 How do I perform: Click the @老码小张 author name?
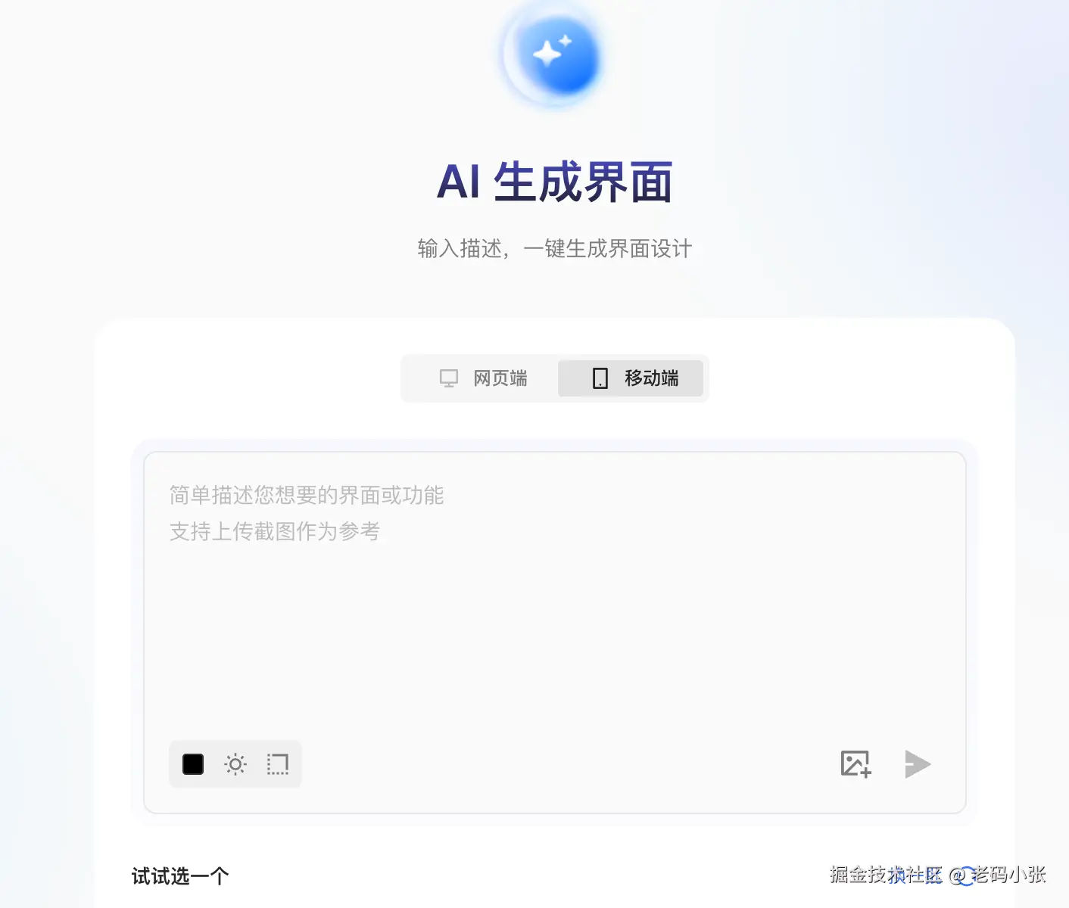[998, 875]
